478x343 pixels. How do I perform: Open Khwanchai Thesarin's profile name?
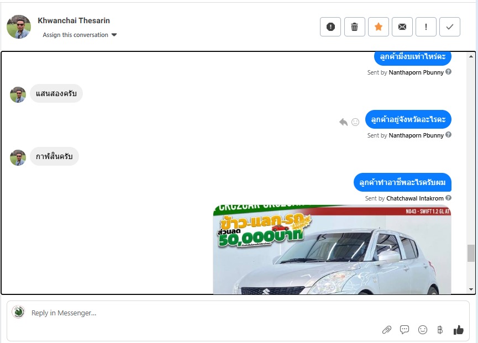[x=74, y=20]
